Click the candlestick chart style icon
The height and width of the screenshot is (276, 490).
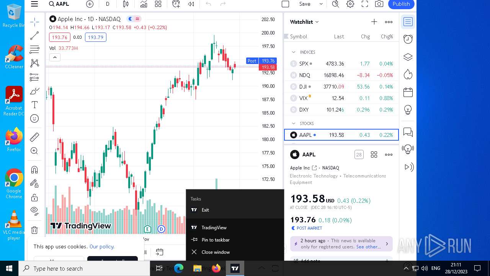(126, 4)
